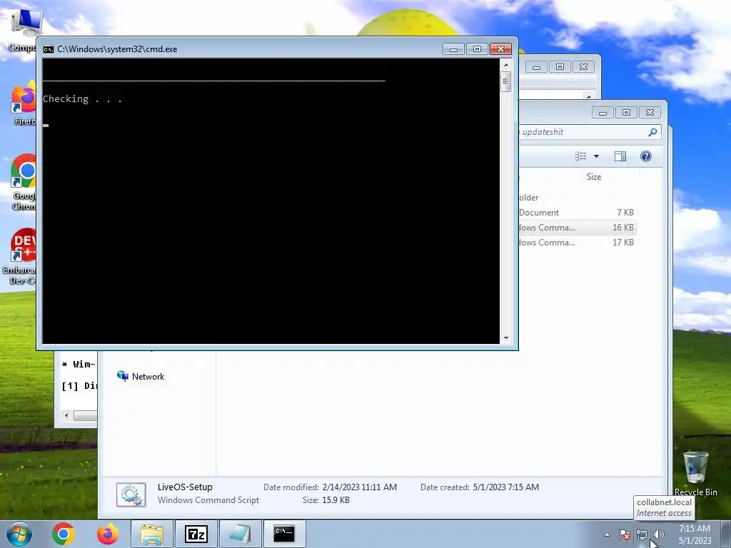
Task: Click the date modified value 2/14/2023 11:11 AM
Action: tap(360, 487)
